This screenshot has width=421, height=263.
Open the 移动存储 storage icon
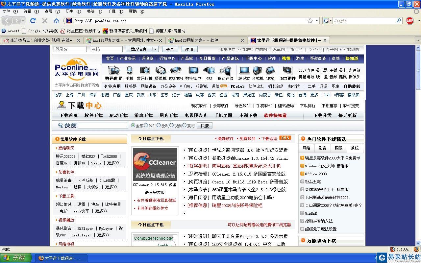(x=225, y=70)
